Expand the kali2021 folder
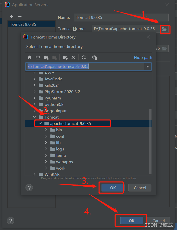The height and width of the screenshot is (230, 177). [34, 85]
